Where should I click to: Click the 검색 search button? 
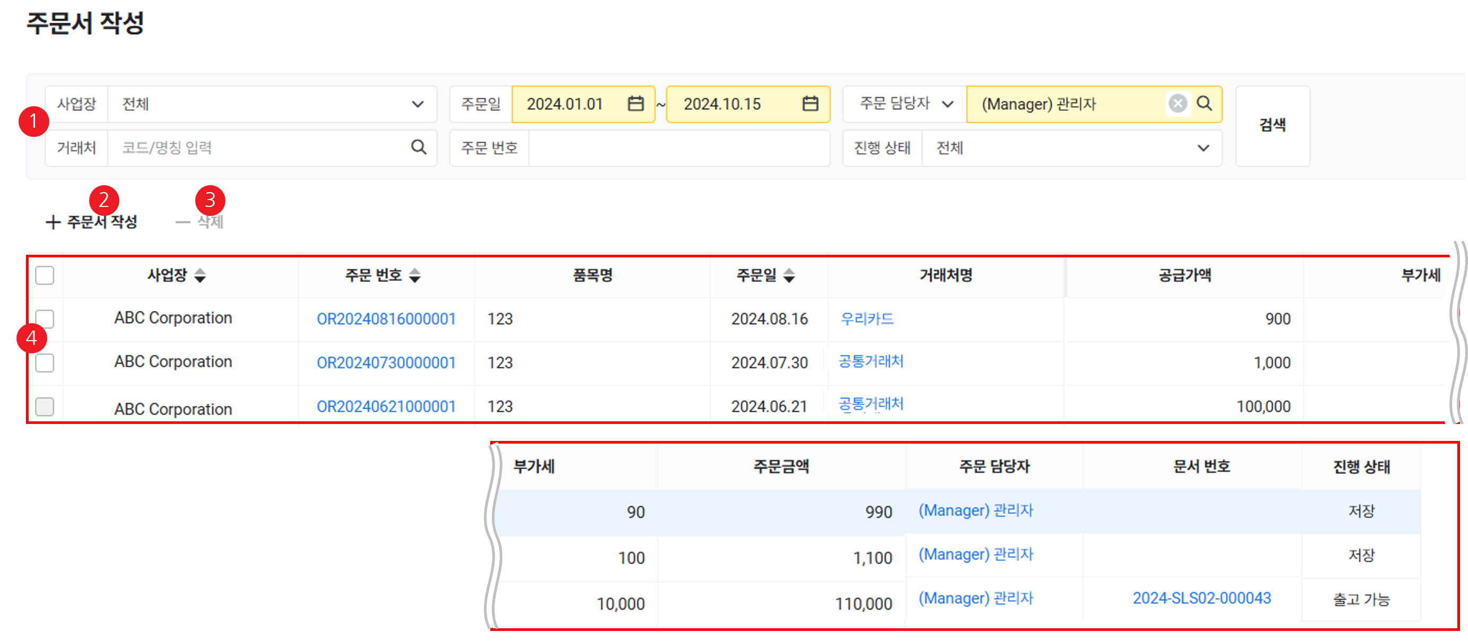[x=1272, y=125]
